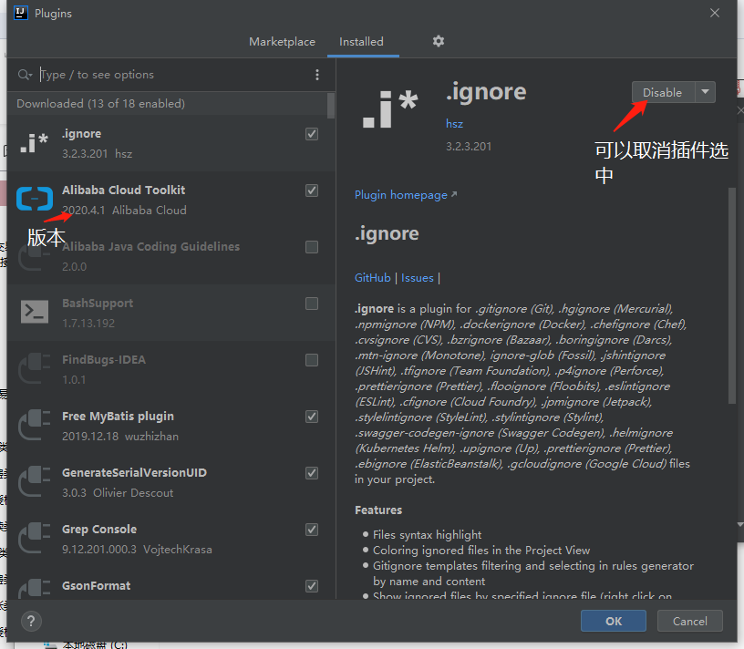Click the IntelliJ IDEA logo in title bar
Image resolution: width=744 pixels, height=649 pixels.
pos(21,13)
